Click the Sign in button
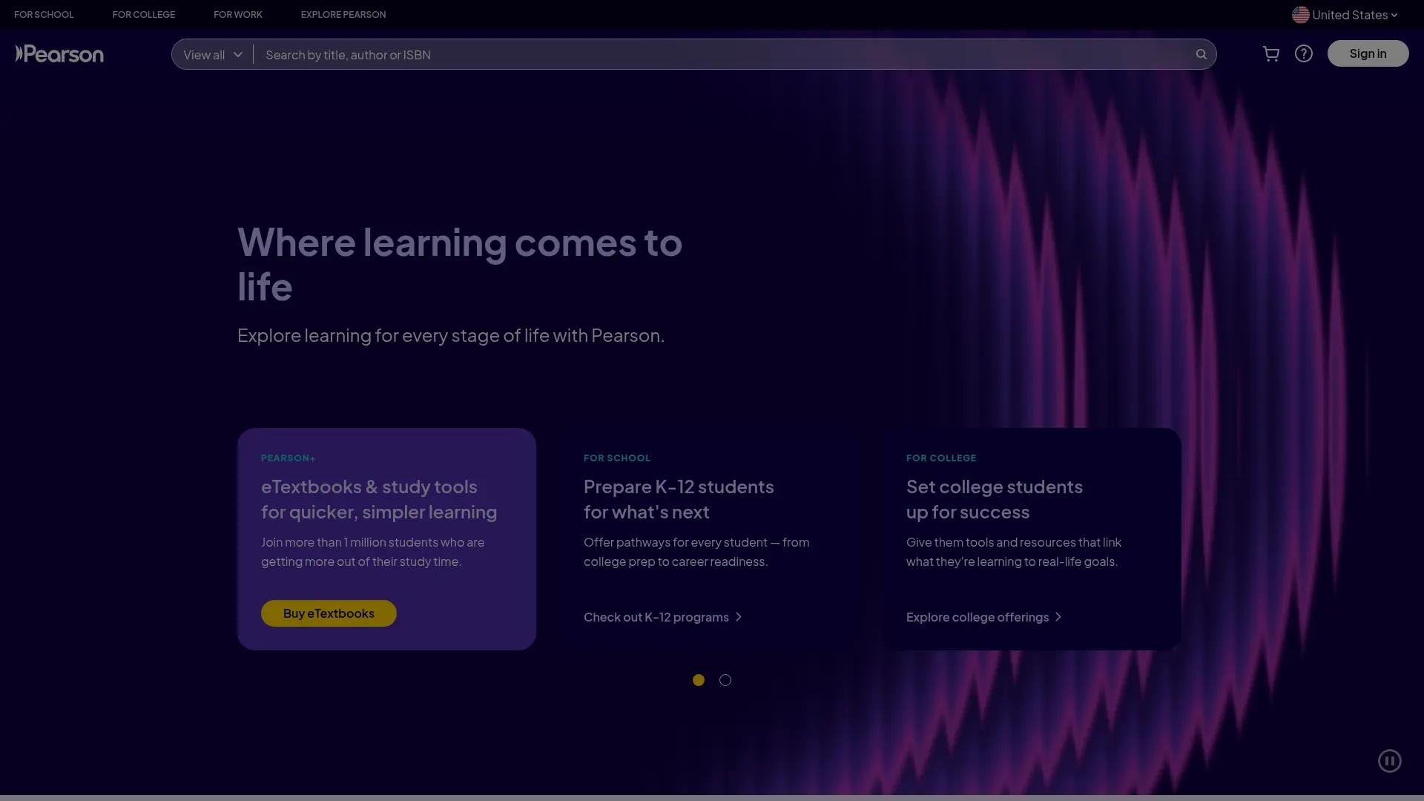Viewport: 1424px width, 801px height. [x=1368, y=53]
